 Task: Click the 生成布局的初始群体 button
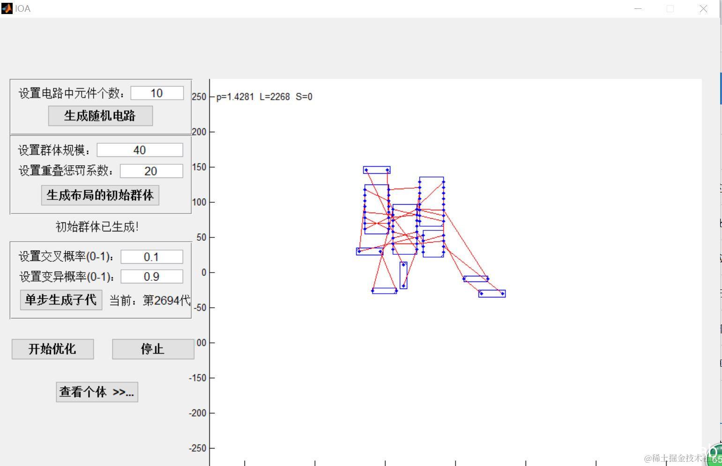(100, 195)
